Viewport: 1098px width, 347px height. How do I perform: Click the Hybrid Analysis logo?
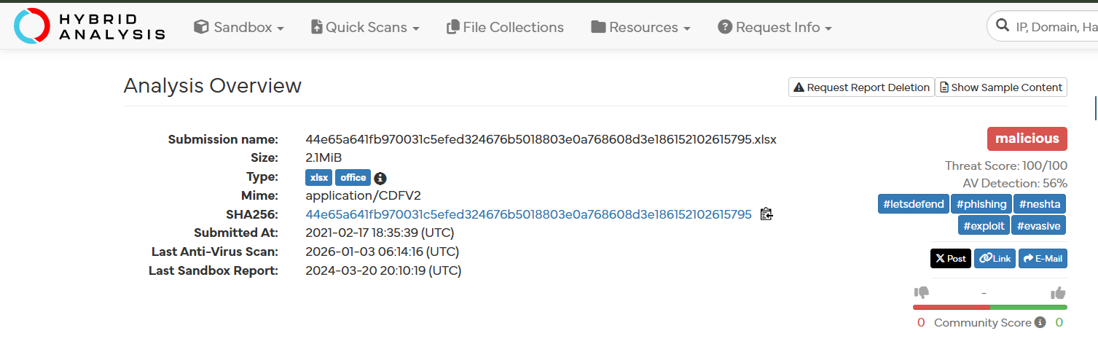pyautogui.click(x=90, y=26)
